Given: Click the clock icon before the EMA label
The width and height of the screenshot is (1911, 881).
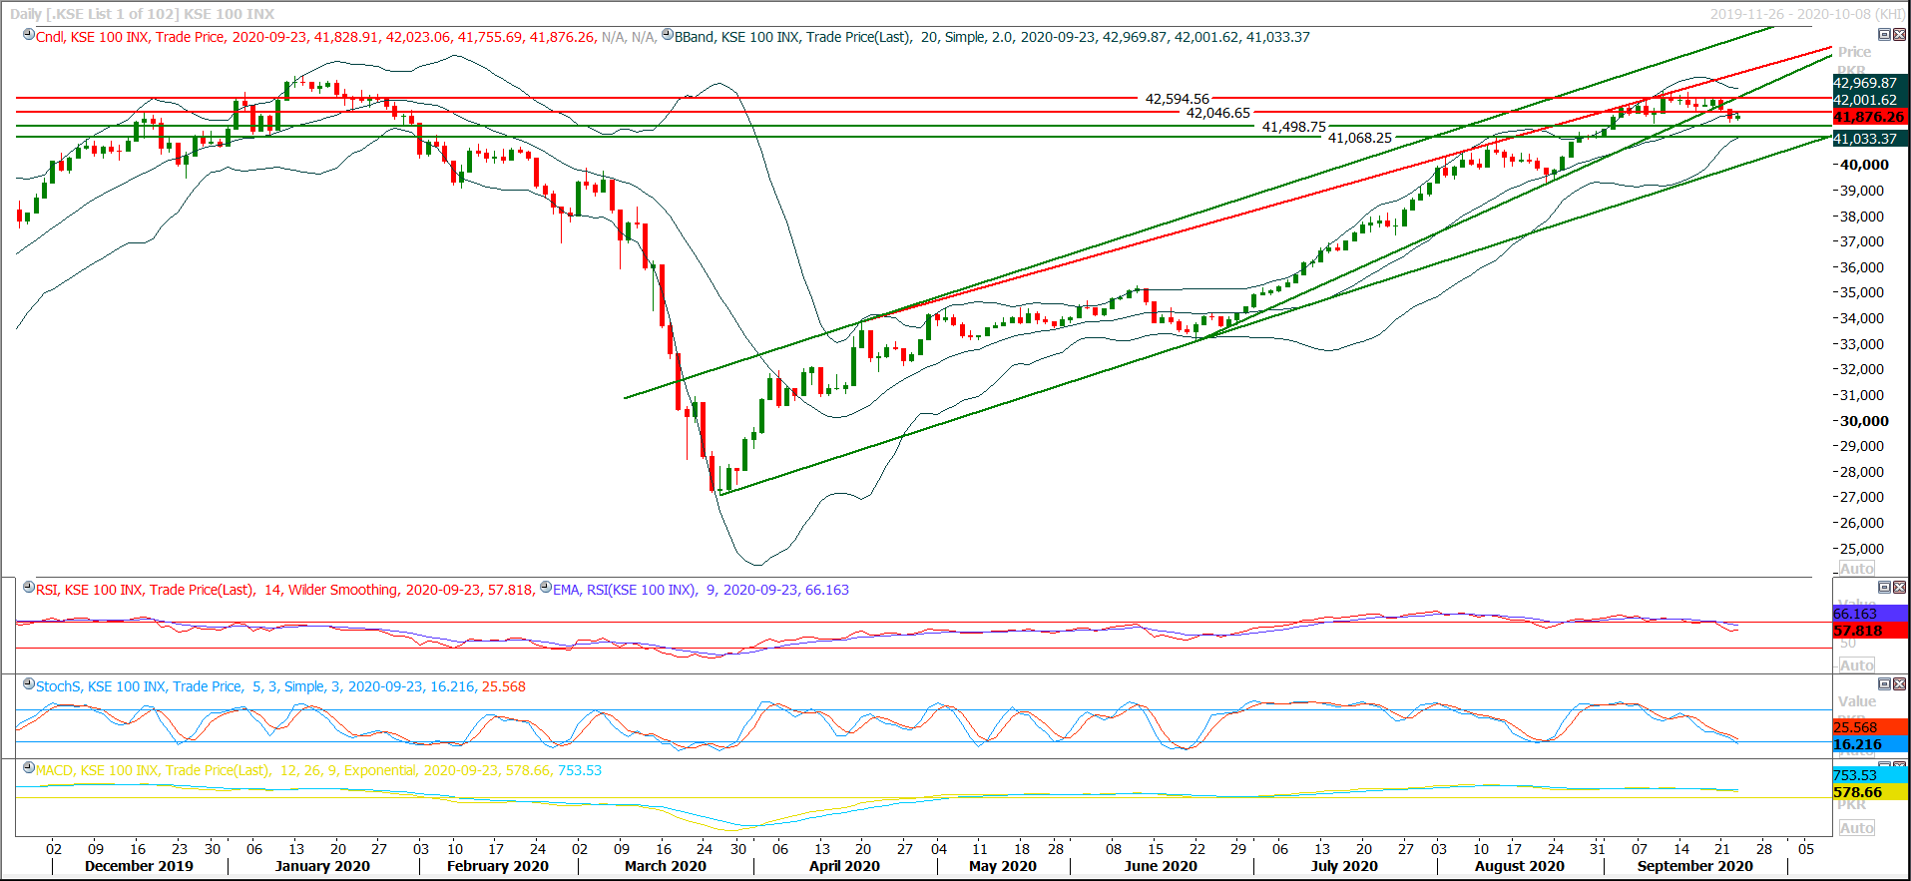Looking at the screenshot, I should point(546,588).
